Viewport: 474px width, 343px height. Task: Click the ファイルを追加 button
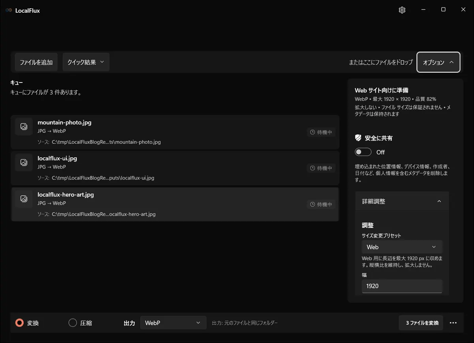click(x=36, y=62)
